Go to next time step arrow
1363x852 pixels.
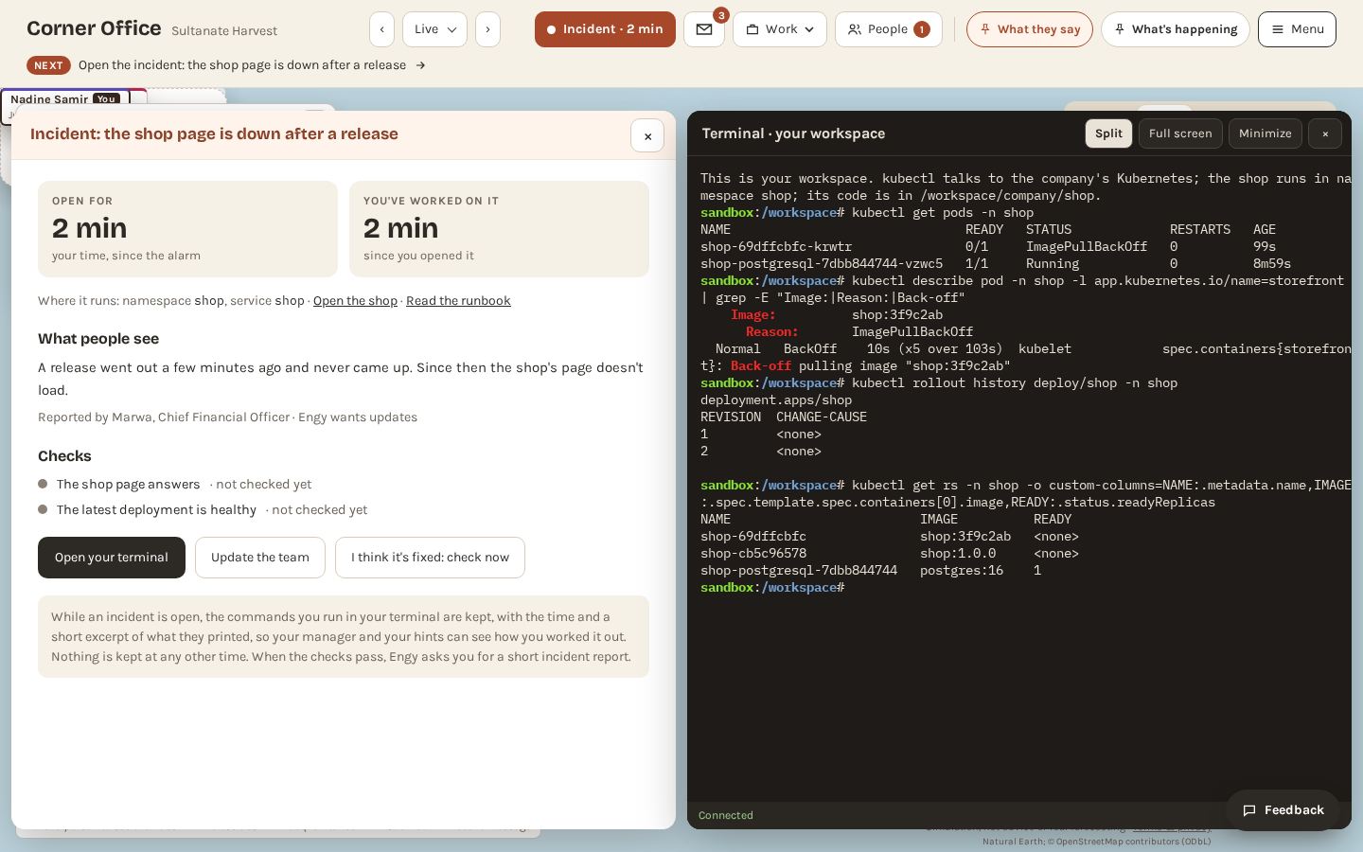(x=487, y=29)
